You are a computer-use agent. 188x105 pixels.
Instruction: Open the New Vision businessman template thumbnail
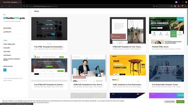pos(88,68)
